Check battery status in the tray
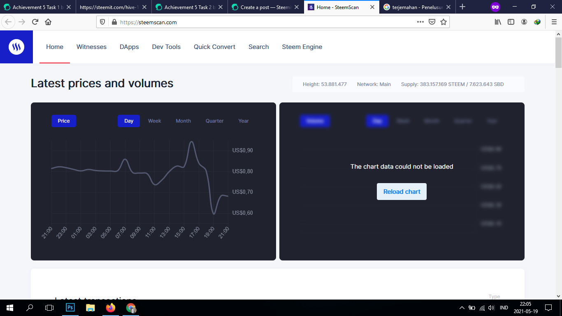The height and width of the screenshot is (316, 562). pyautogui.click(x=472, y=308)
